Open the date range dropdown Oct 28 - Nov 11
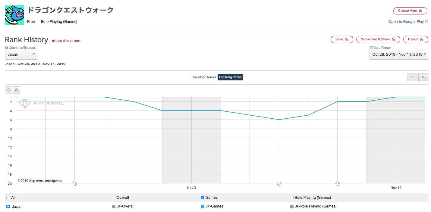This screenshot has height=212, width=431. tap(399, 55)
